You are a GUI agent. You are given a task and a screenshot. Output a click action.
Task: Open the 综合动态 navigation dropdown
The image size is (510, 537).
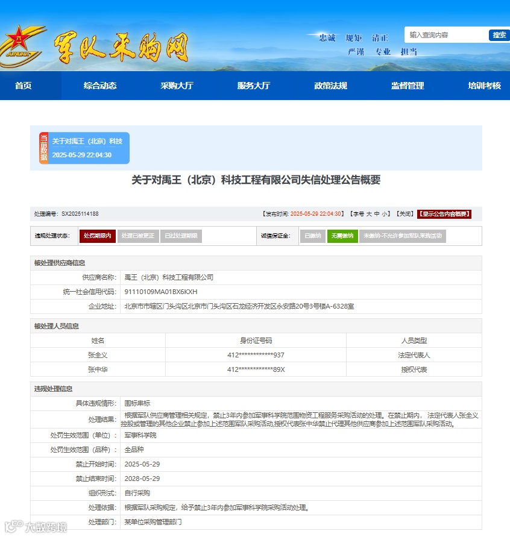click(101, 86)
